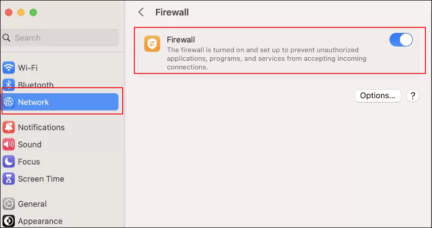Screen dimensions: 432x228
Task: Click the Appearance icon in sidebar
Action: coord(9,221)
